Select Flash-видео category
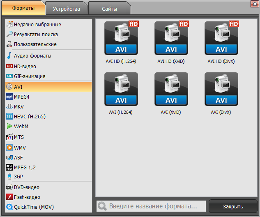This screenshot has height=217, width=260. pyautogui.click(x=48, y=197)
